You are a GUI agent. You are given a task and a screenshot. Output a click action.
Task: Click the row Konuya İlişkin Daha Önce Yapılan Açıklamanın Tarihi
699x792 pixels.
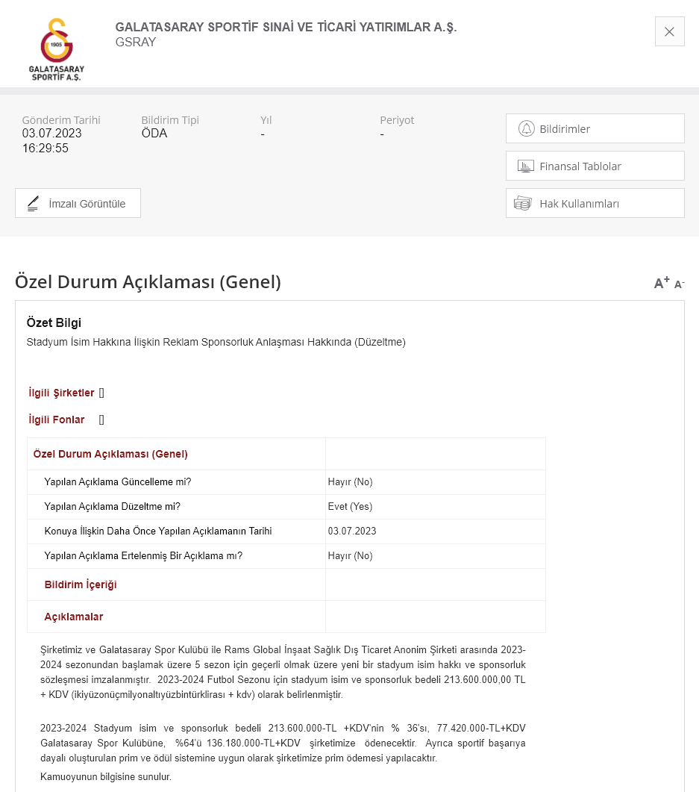(x=286, y=531)
